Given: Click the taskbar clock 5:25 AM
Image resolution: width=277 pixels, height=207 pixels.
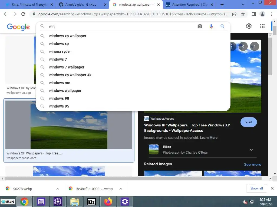Looking at the screenshot, I should pyautogui.click(x=265, y=202).
